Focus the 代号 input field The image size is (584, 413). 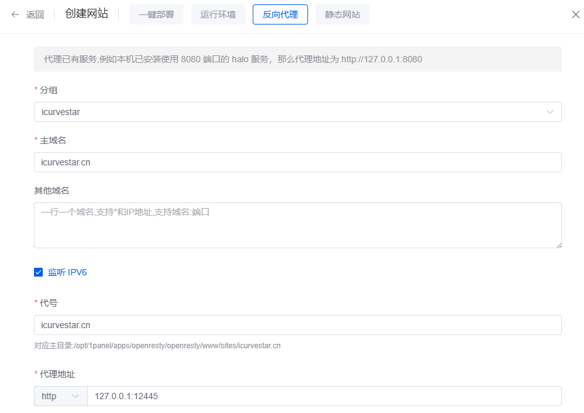click(297, 325)
